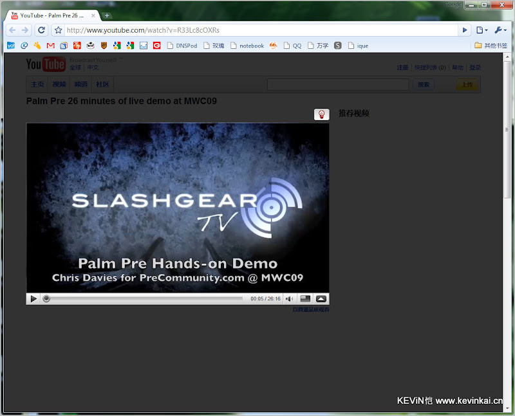Open the blue circled K bookmark icon
This screenshot has height=416, width=515.
pos(24,46)
